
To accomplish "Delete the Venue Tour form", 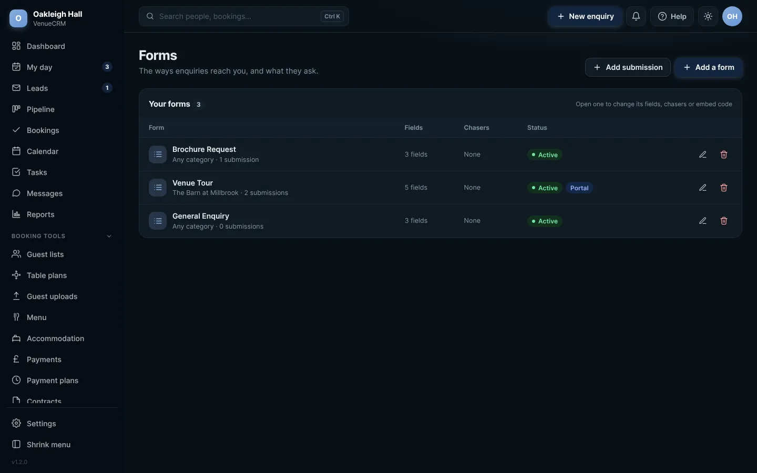I will pyautogui.click(x=724, y=188).
